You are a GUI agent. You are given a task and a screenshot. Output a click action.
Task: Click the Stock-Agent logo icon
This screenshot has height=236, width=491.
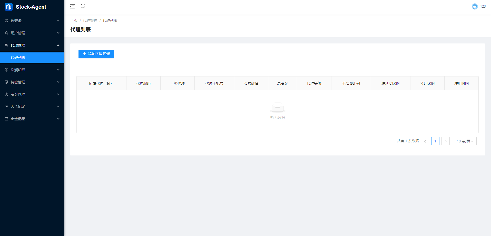click(9, 7)
